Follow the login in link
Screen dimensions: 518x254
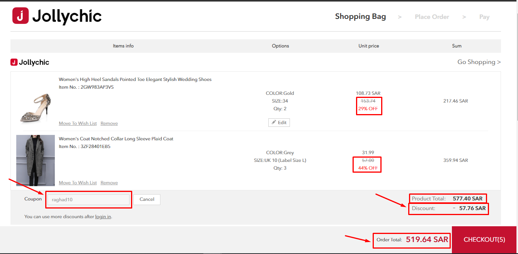103,217
